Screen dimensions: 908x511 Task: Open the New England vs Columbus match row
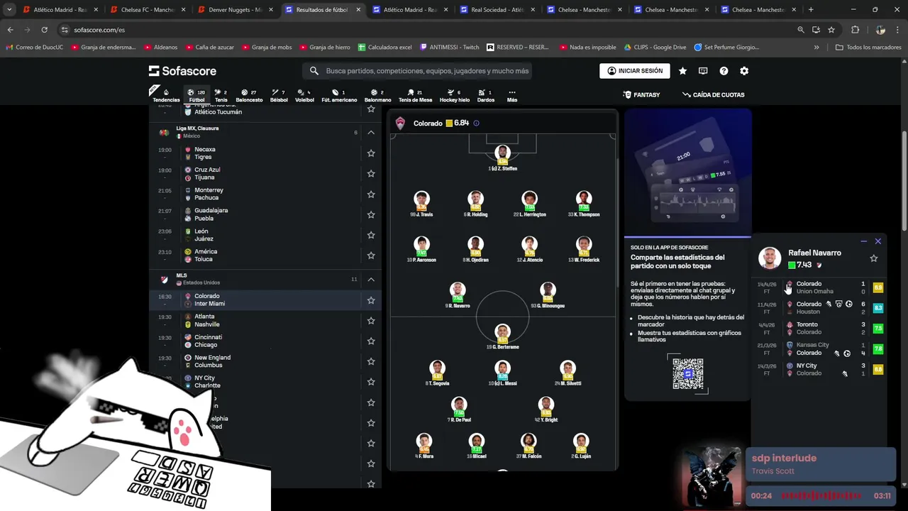[265, 361]
